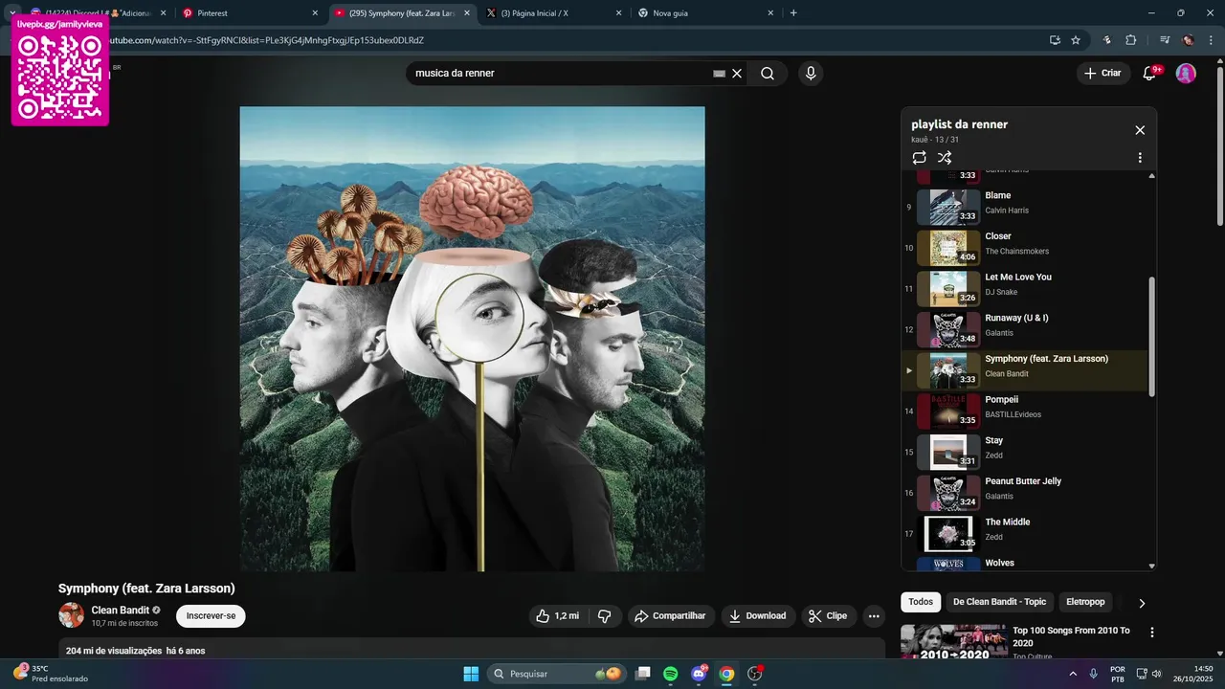
Task: Play Blame by Calvin Harris from playlist
Action: (1025, 207)
